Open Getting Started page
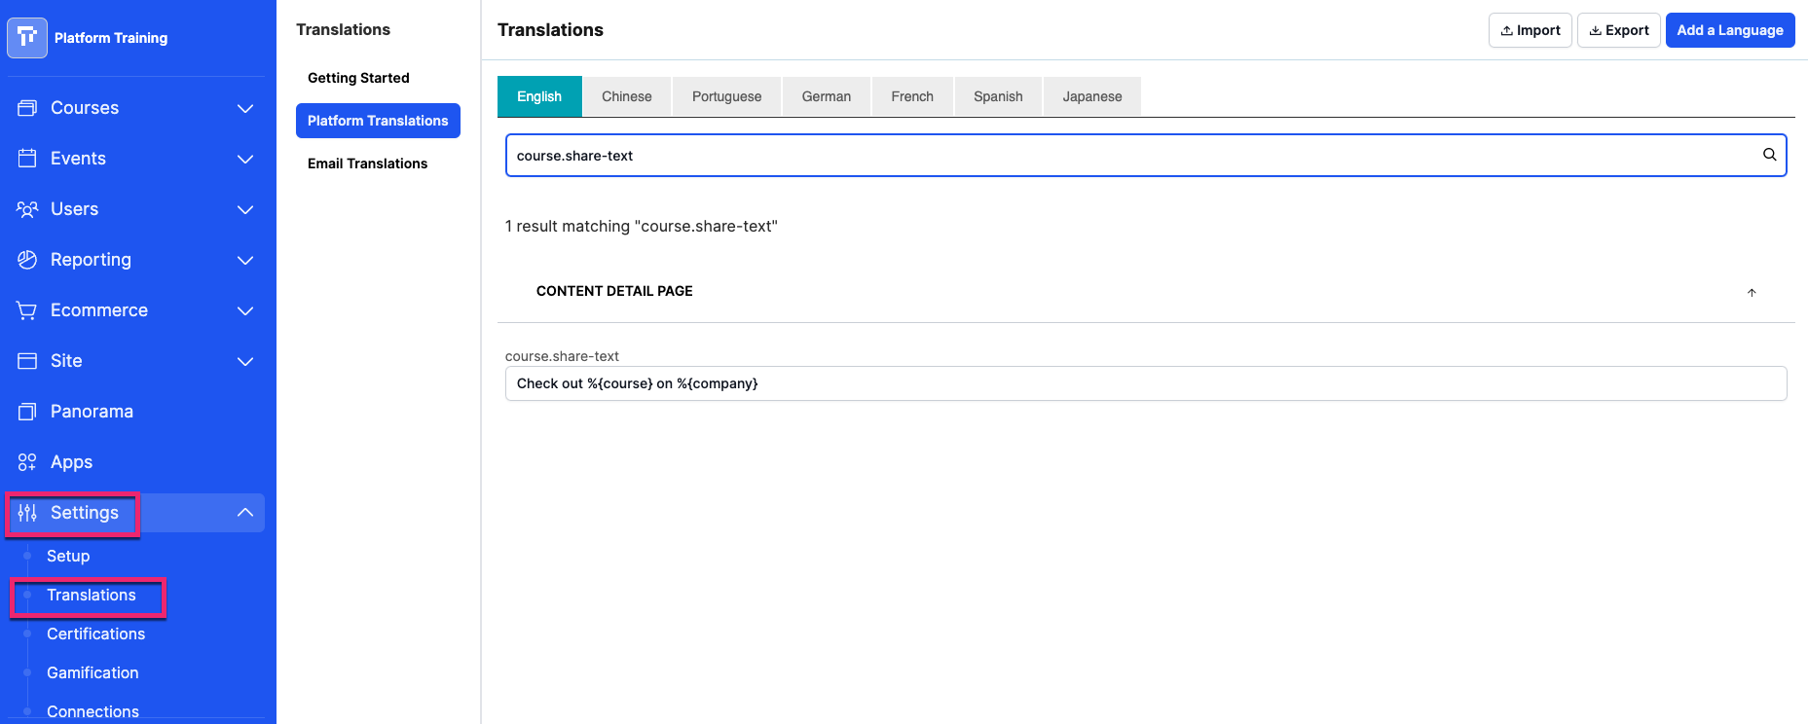 pos(358,78)
